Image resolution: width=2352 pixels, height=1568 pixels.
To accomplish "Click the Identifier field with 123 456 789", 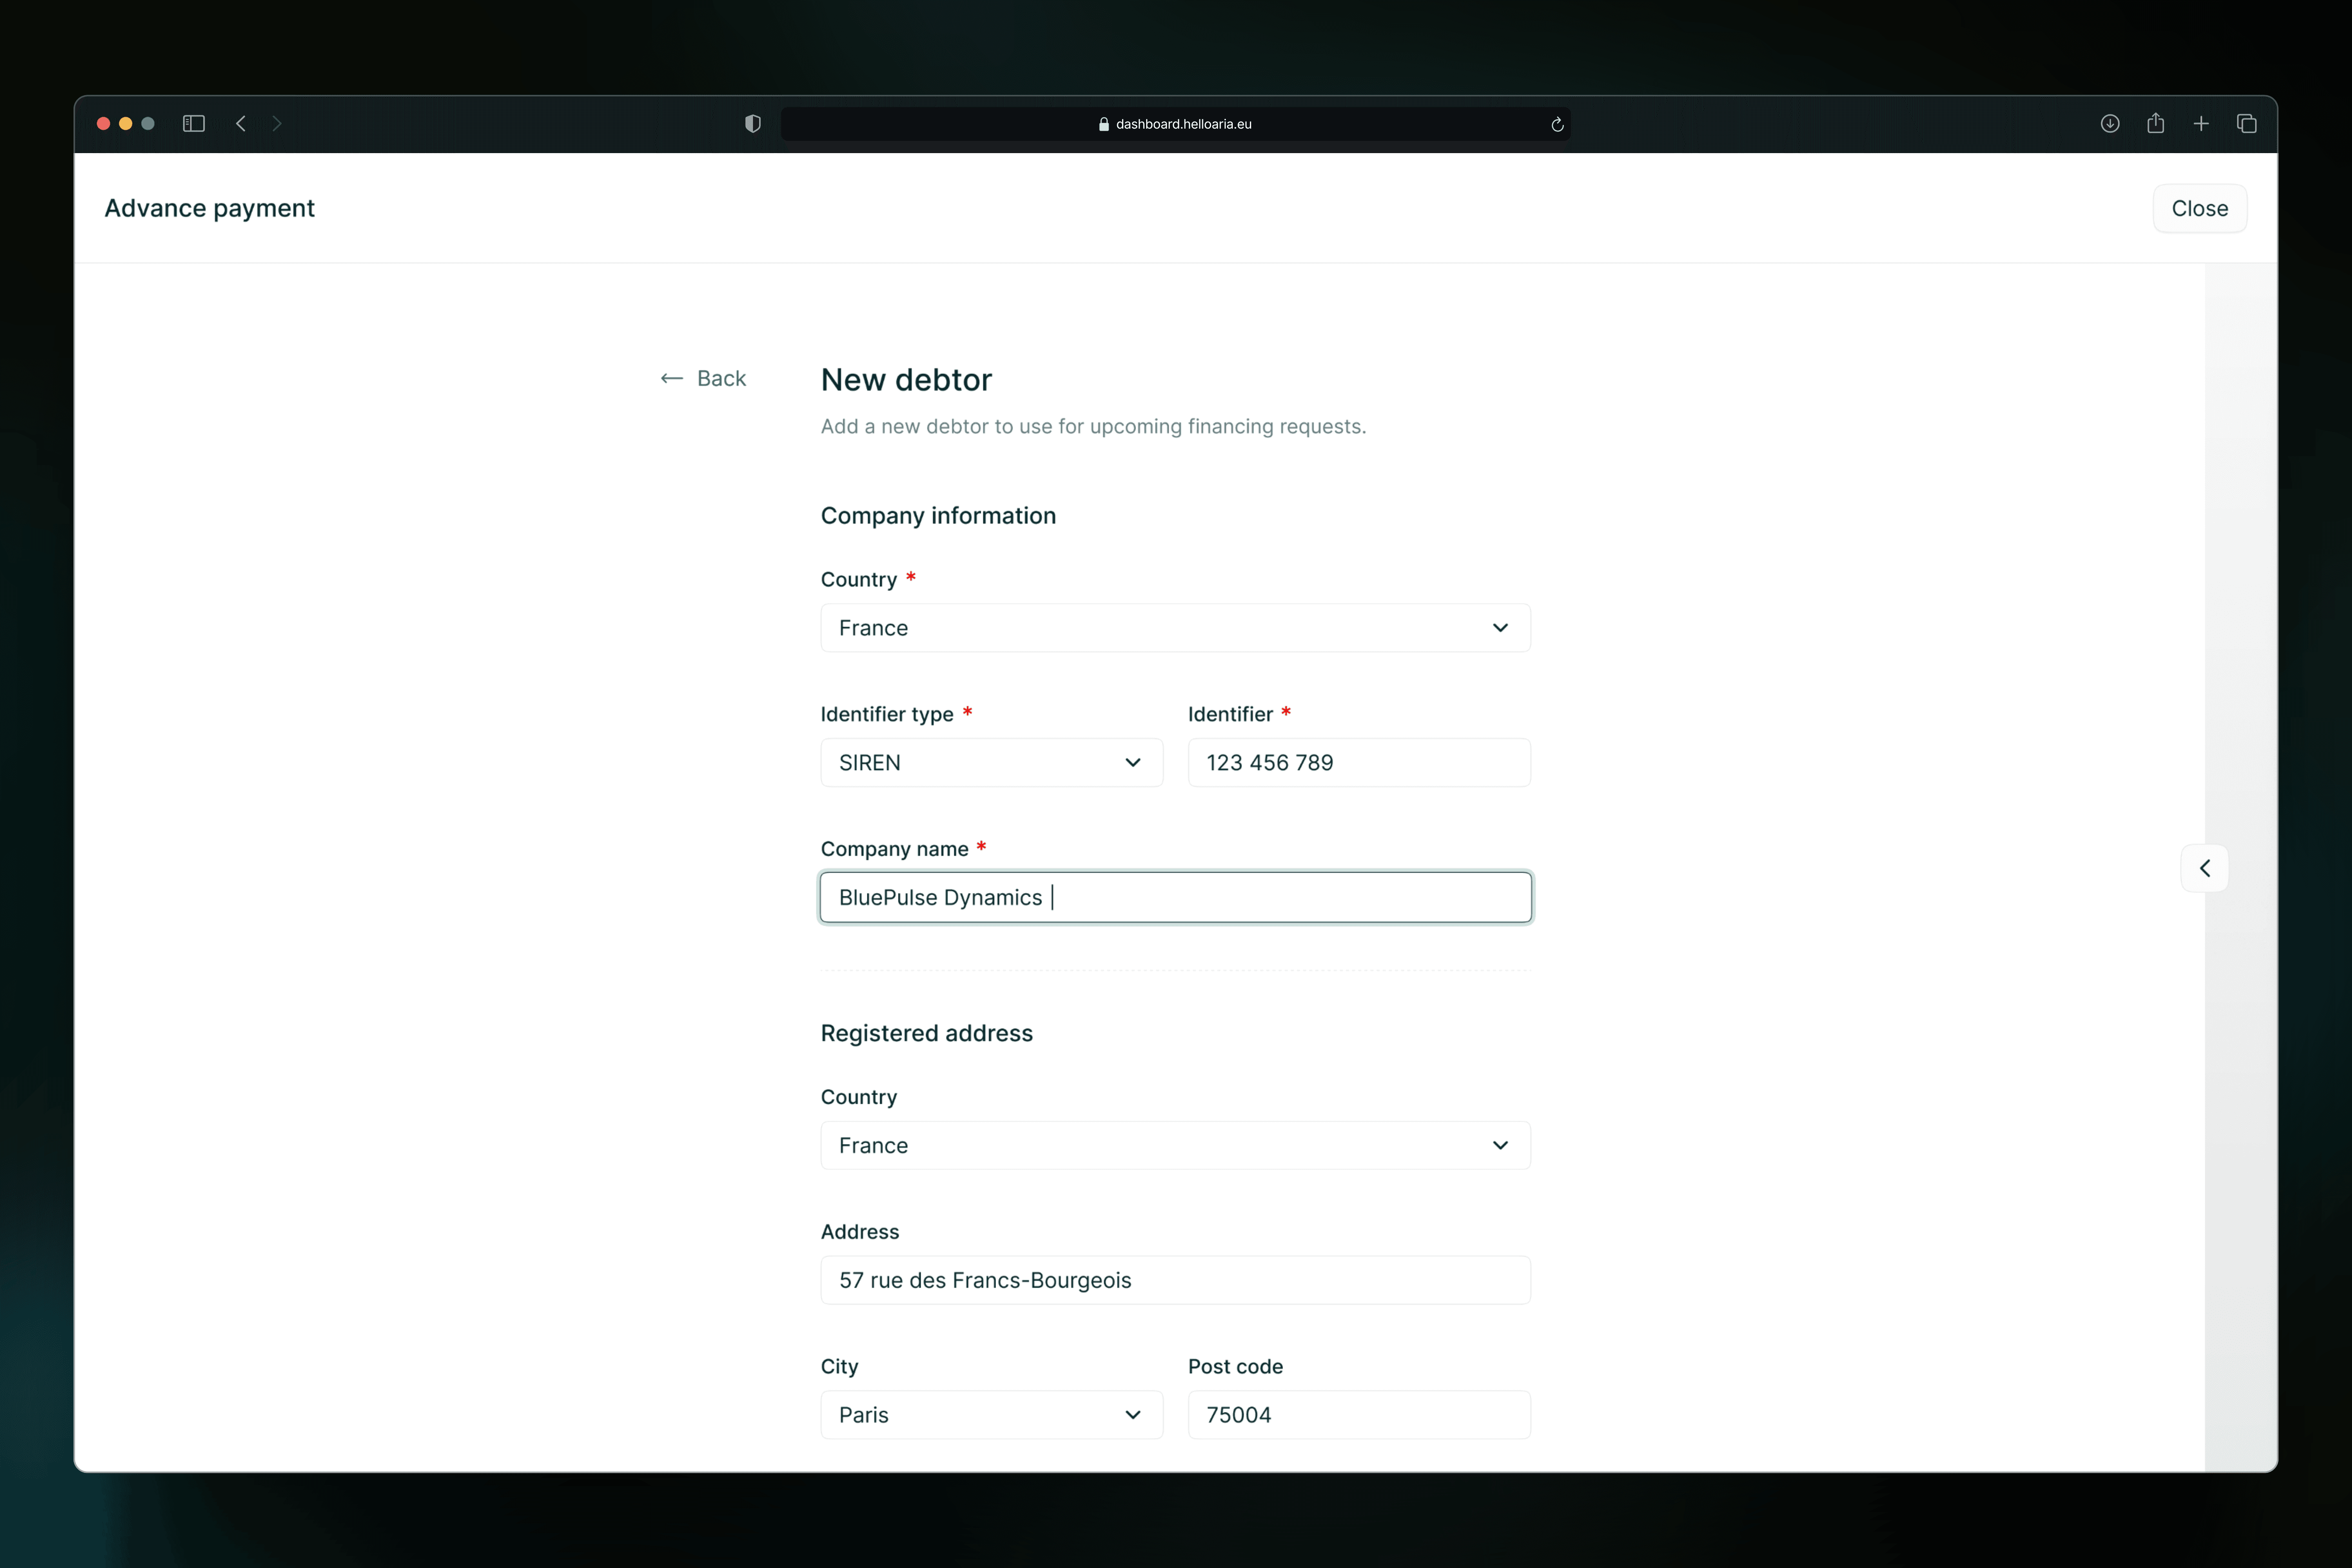I will (1359, 763).
